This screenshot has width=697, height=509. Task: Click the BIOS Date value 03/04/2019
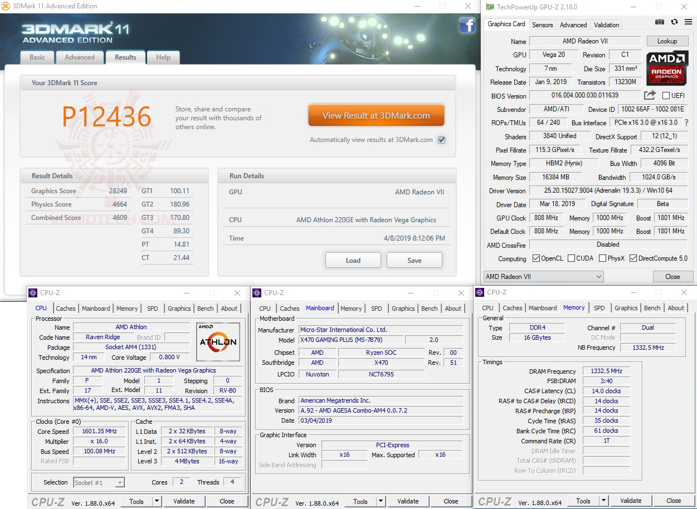point(381,420)
